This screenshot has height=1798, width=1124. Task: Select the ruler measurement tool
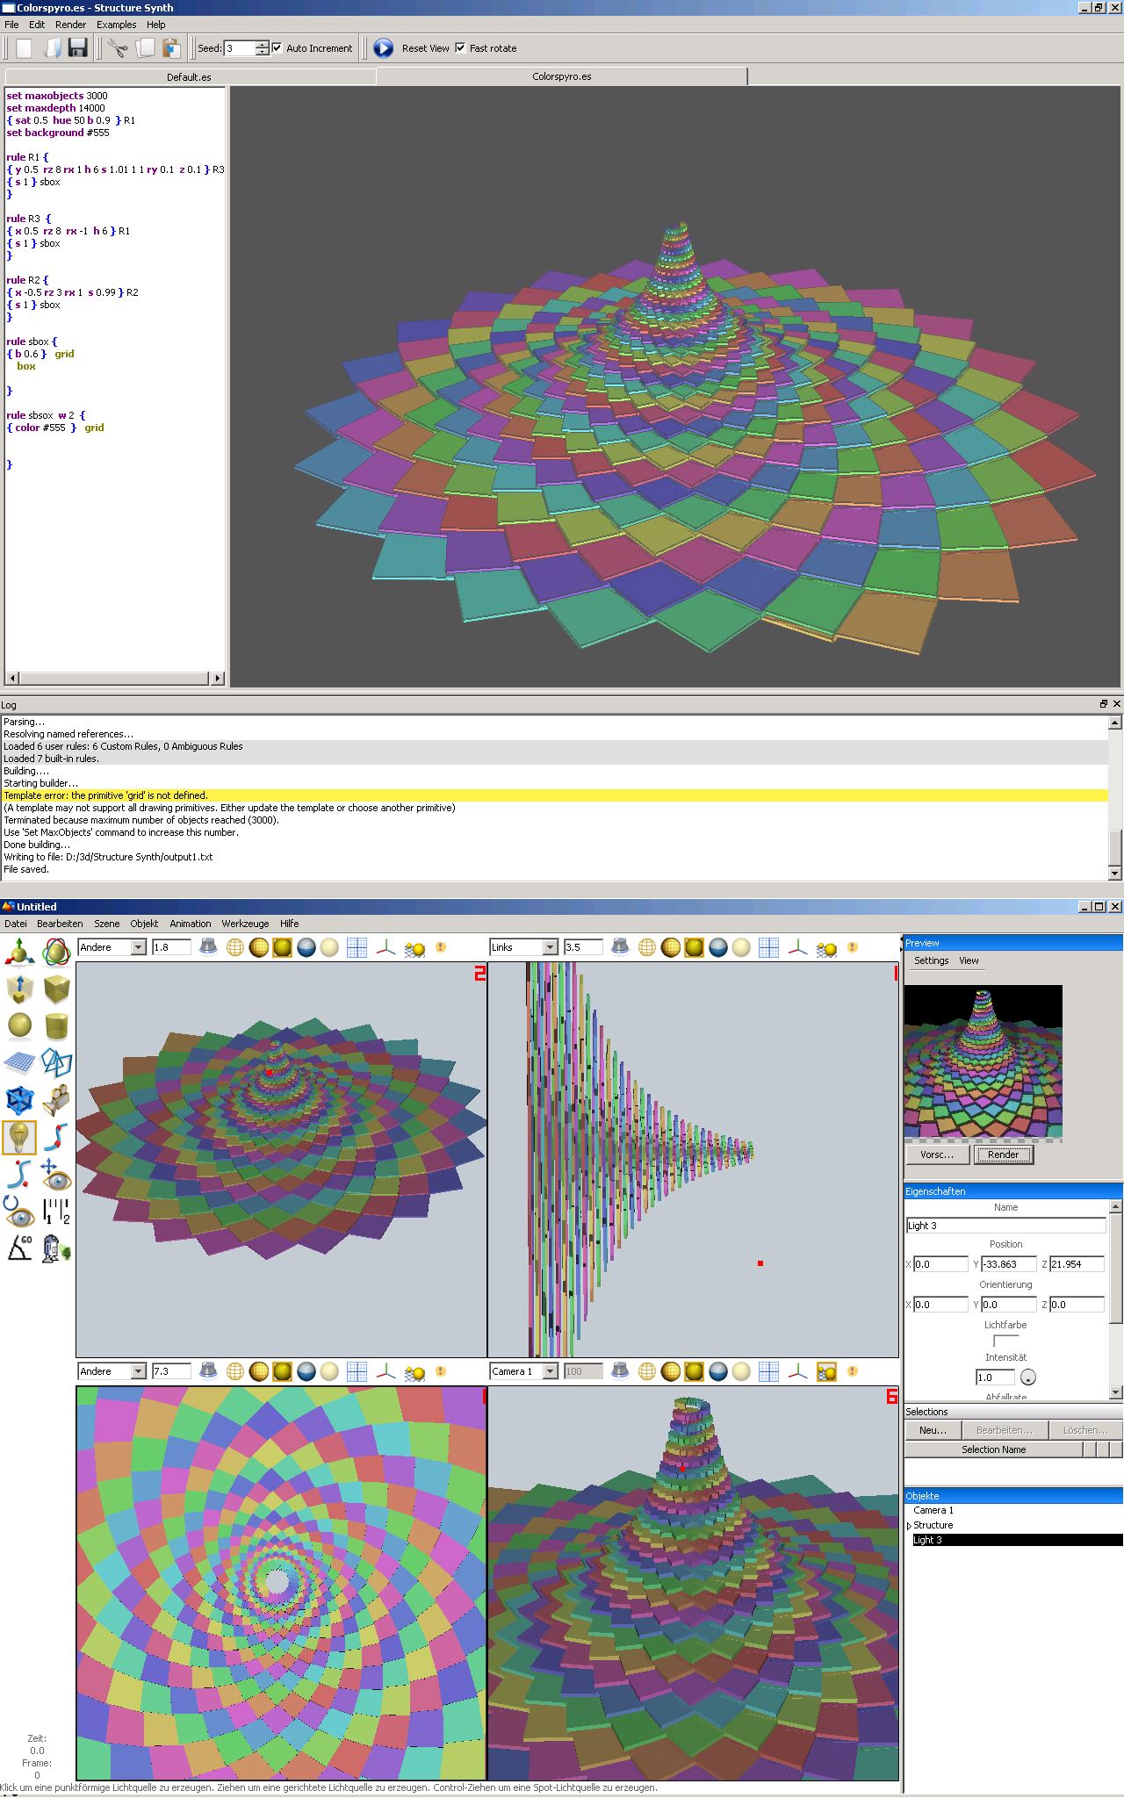57,1211
